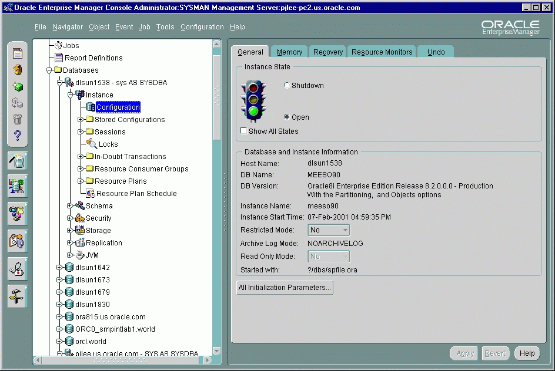Image resolution: width=555 pixels, height=371 pixels.
Task: Select the Configuration tree item
Action: click(118, 107)
